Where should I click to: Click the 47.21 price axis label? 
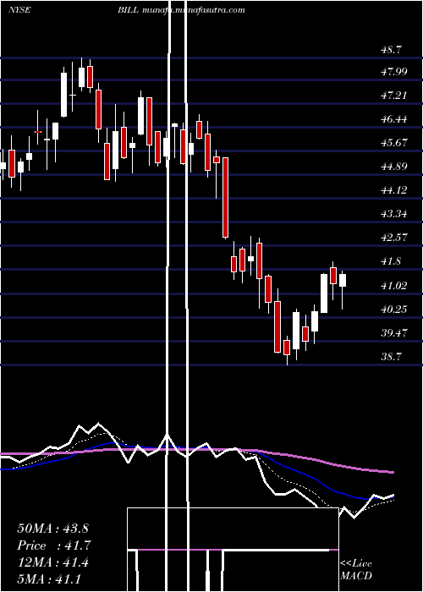[394, 95]
